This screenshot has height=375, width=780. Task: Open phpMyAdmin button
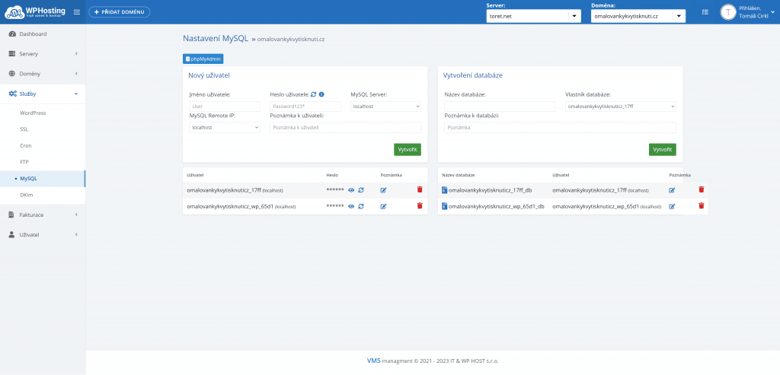coord(203,59)
